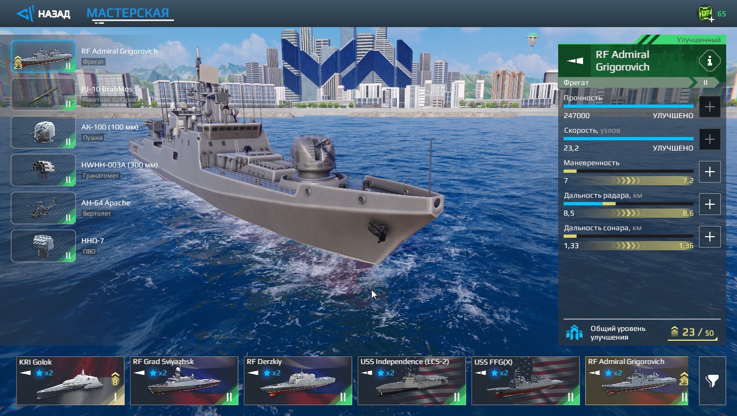Upgrade Дальность радара with the plus button
Screen dimensions: 737x416
coord(709,204)
